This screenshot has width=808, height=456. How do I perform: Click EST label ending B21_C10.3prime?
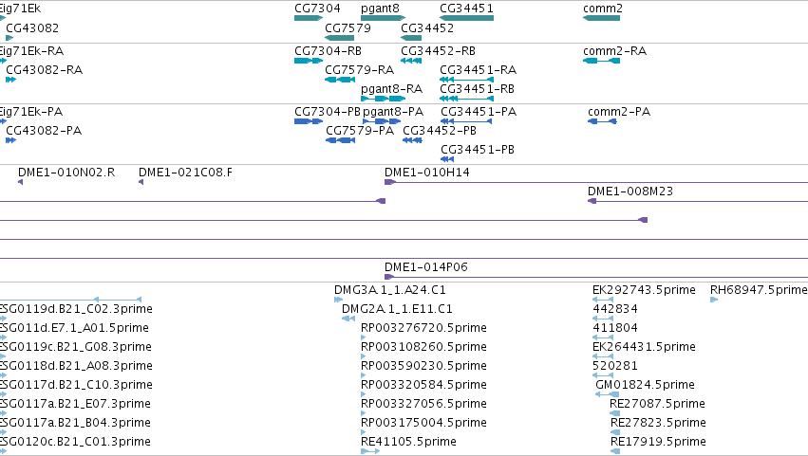(x=76, y=385)
